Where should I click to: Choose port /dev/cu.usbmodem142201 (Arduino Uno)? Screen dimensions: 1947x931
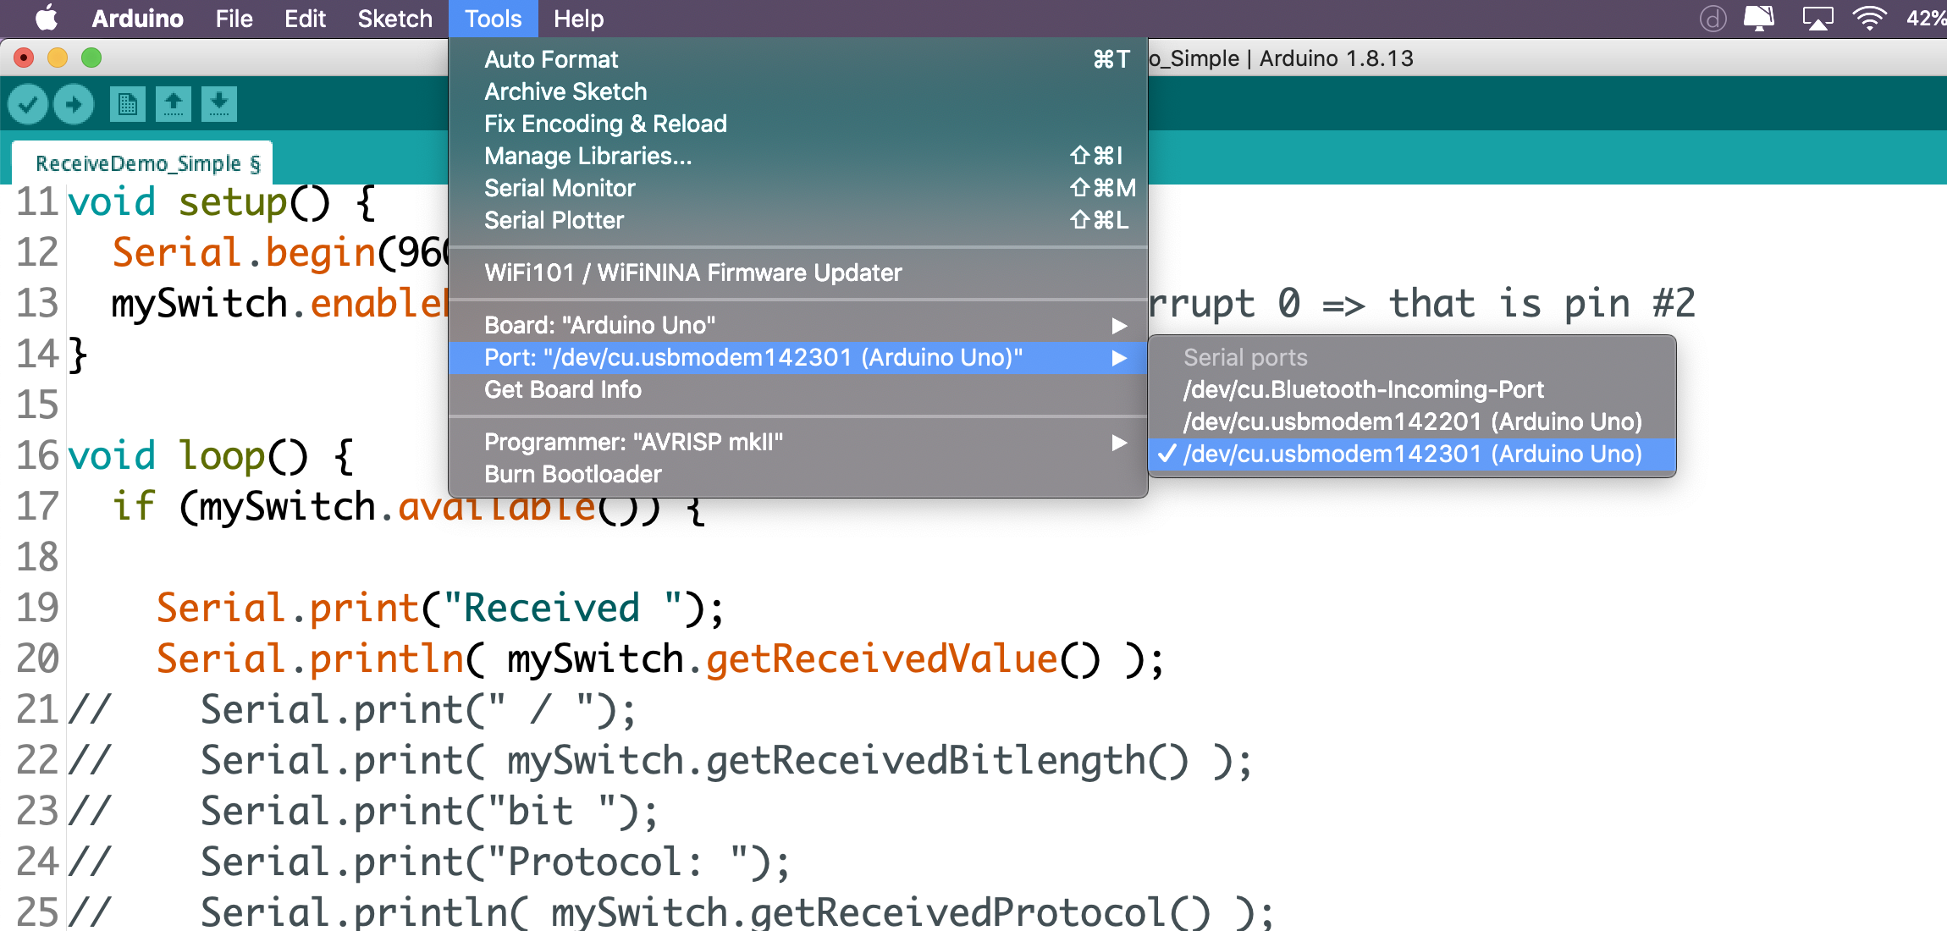1412,422
